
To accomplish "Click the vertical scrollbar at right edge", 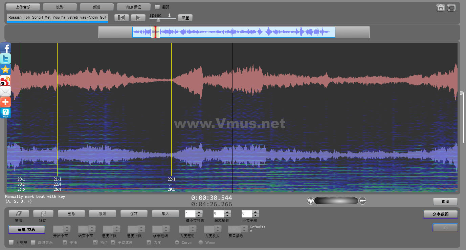I will point(463,117).
